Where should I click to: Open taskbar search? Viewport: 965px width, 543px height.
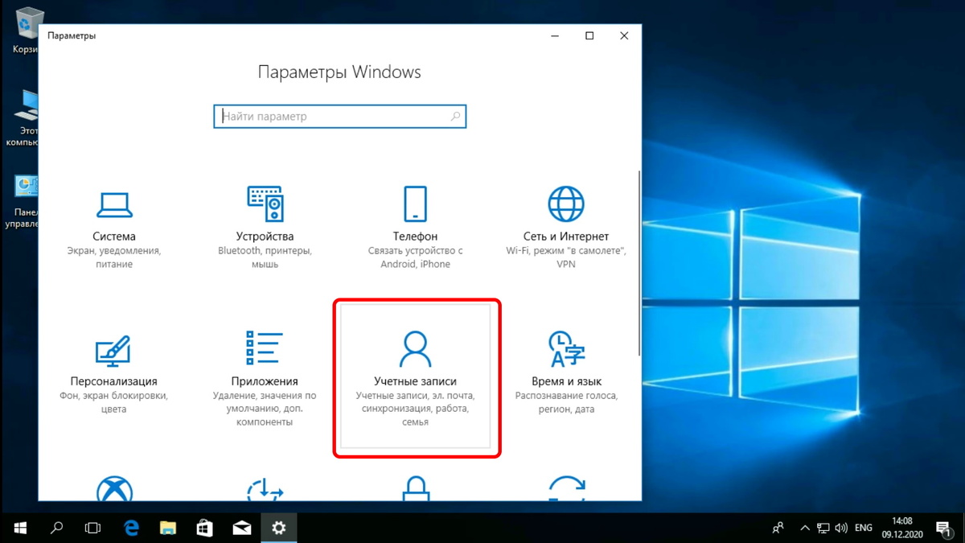click(x=57, y=528)
